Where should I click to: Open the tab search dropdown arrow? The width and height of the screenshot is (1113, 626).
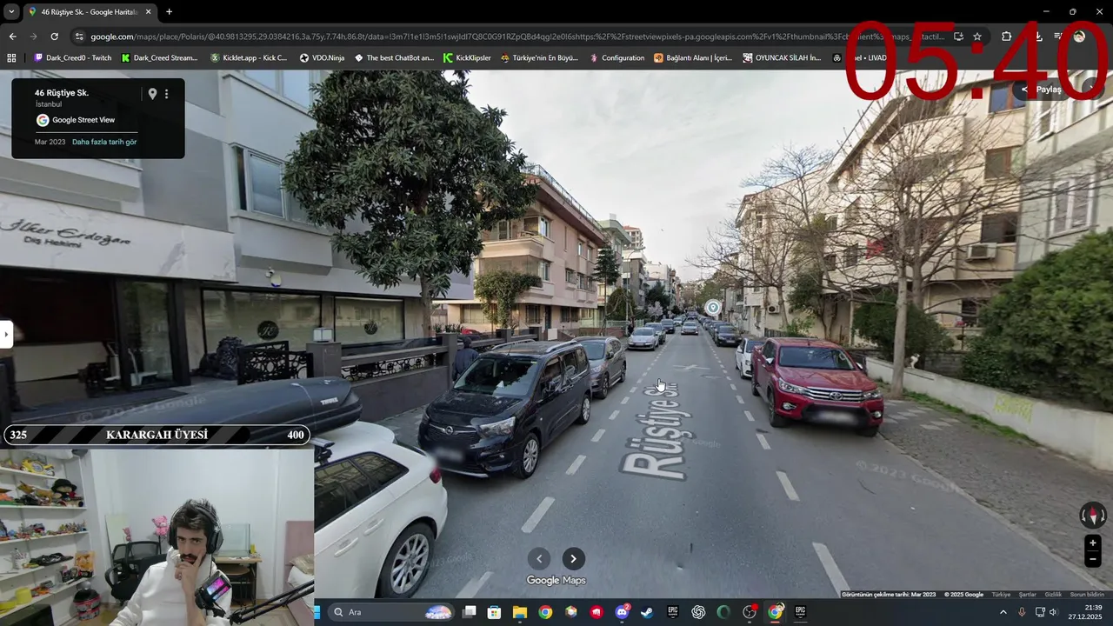11,12
